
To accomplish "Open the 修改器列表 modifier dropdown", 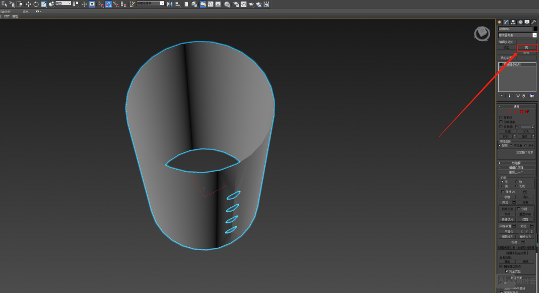I will pos(517,35).
